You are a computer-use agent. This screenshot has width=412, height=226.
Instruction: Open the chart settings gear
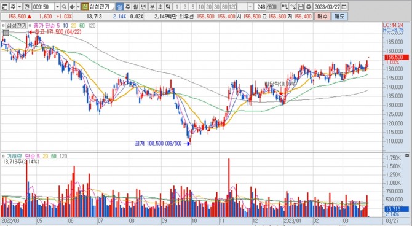pyautogui.click(x=309, y=7)
